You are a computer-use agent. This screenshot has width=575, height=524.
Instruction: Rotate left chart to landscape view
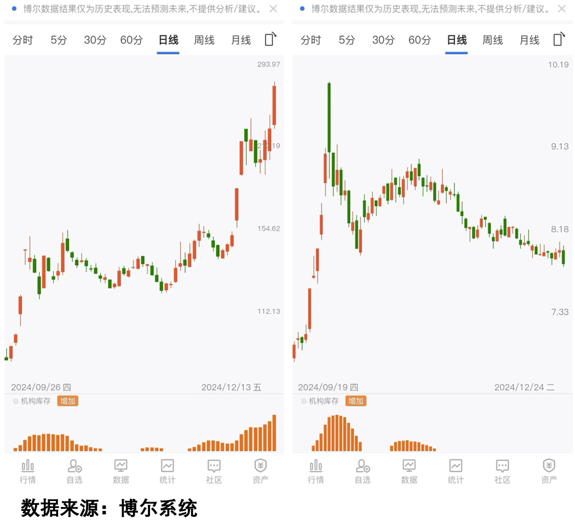click(271, 39)
